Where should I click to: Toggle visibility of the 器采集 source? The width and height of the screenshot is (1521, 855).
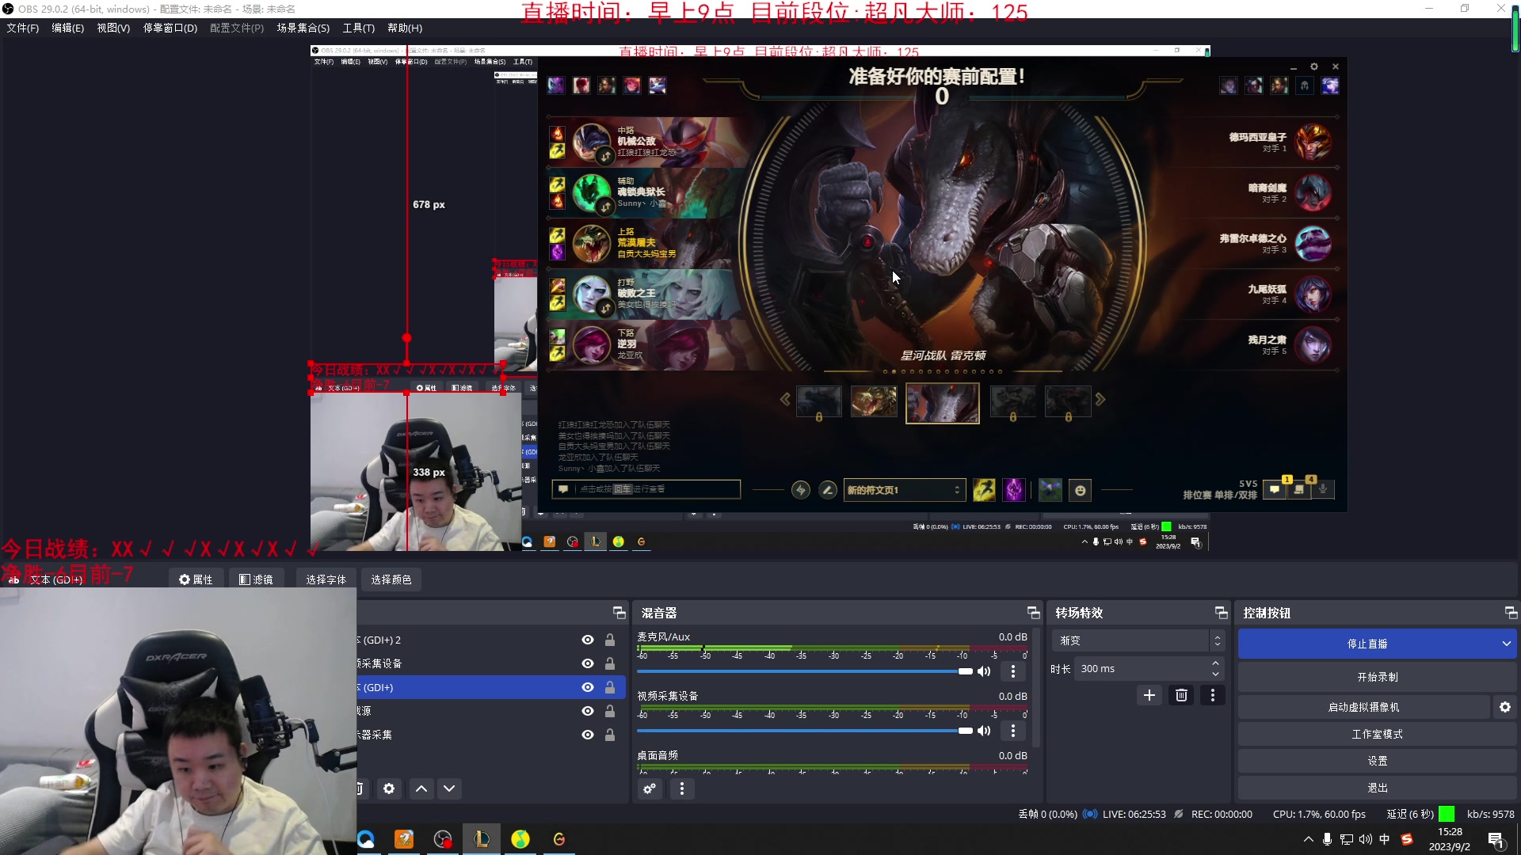[588, 735]
